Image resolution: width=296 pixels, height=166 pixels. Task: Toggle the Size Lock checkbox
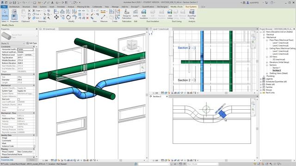pos(18,99)
